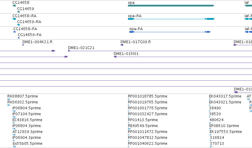Click the opa-RA transcript feature

coord(171,19)
